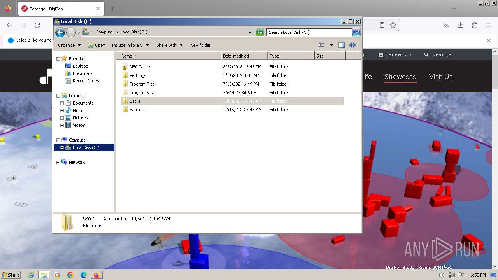
Task: Select Network in navigation pane
Action: pyautogui.click(x=77, y=162)
